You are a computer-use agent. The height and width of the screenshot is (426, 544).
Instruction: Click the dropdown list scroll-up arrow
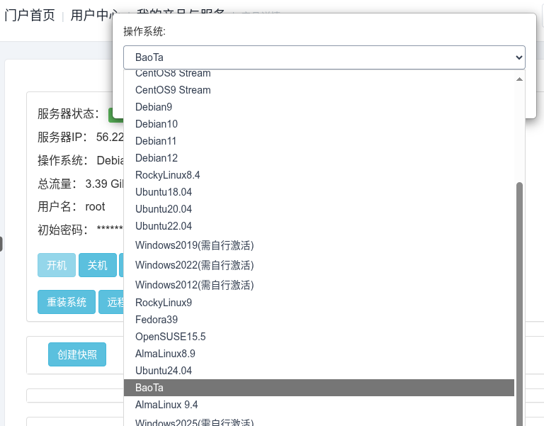(519, 79)
